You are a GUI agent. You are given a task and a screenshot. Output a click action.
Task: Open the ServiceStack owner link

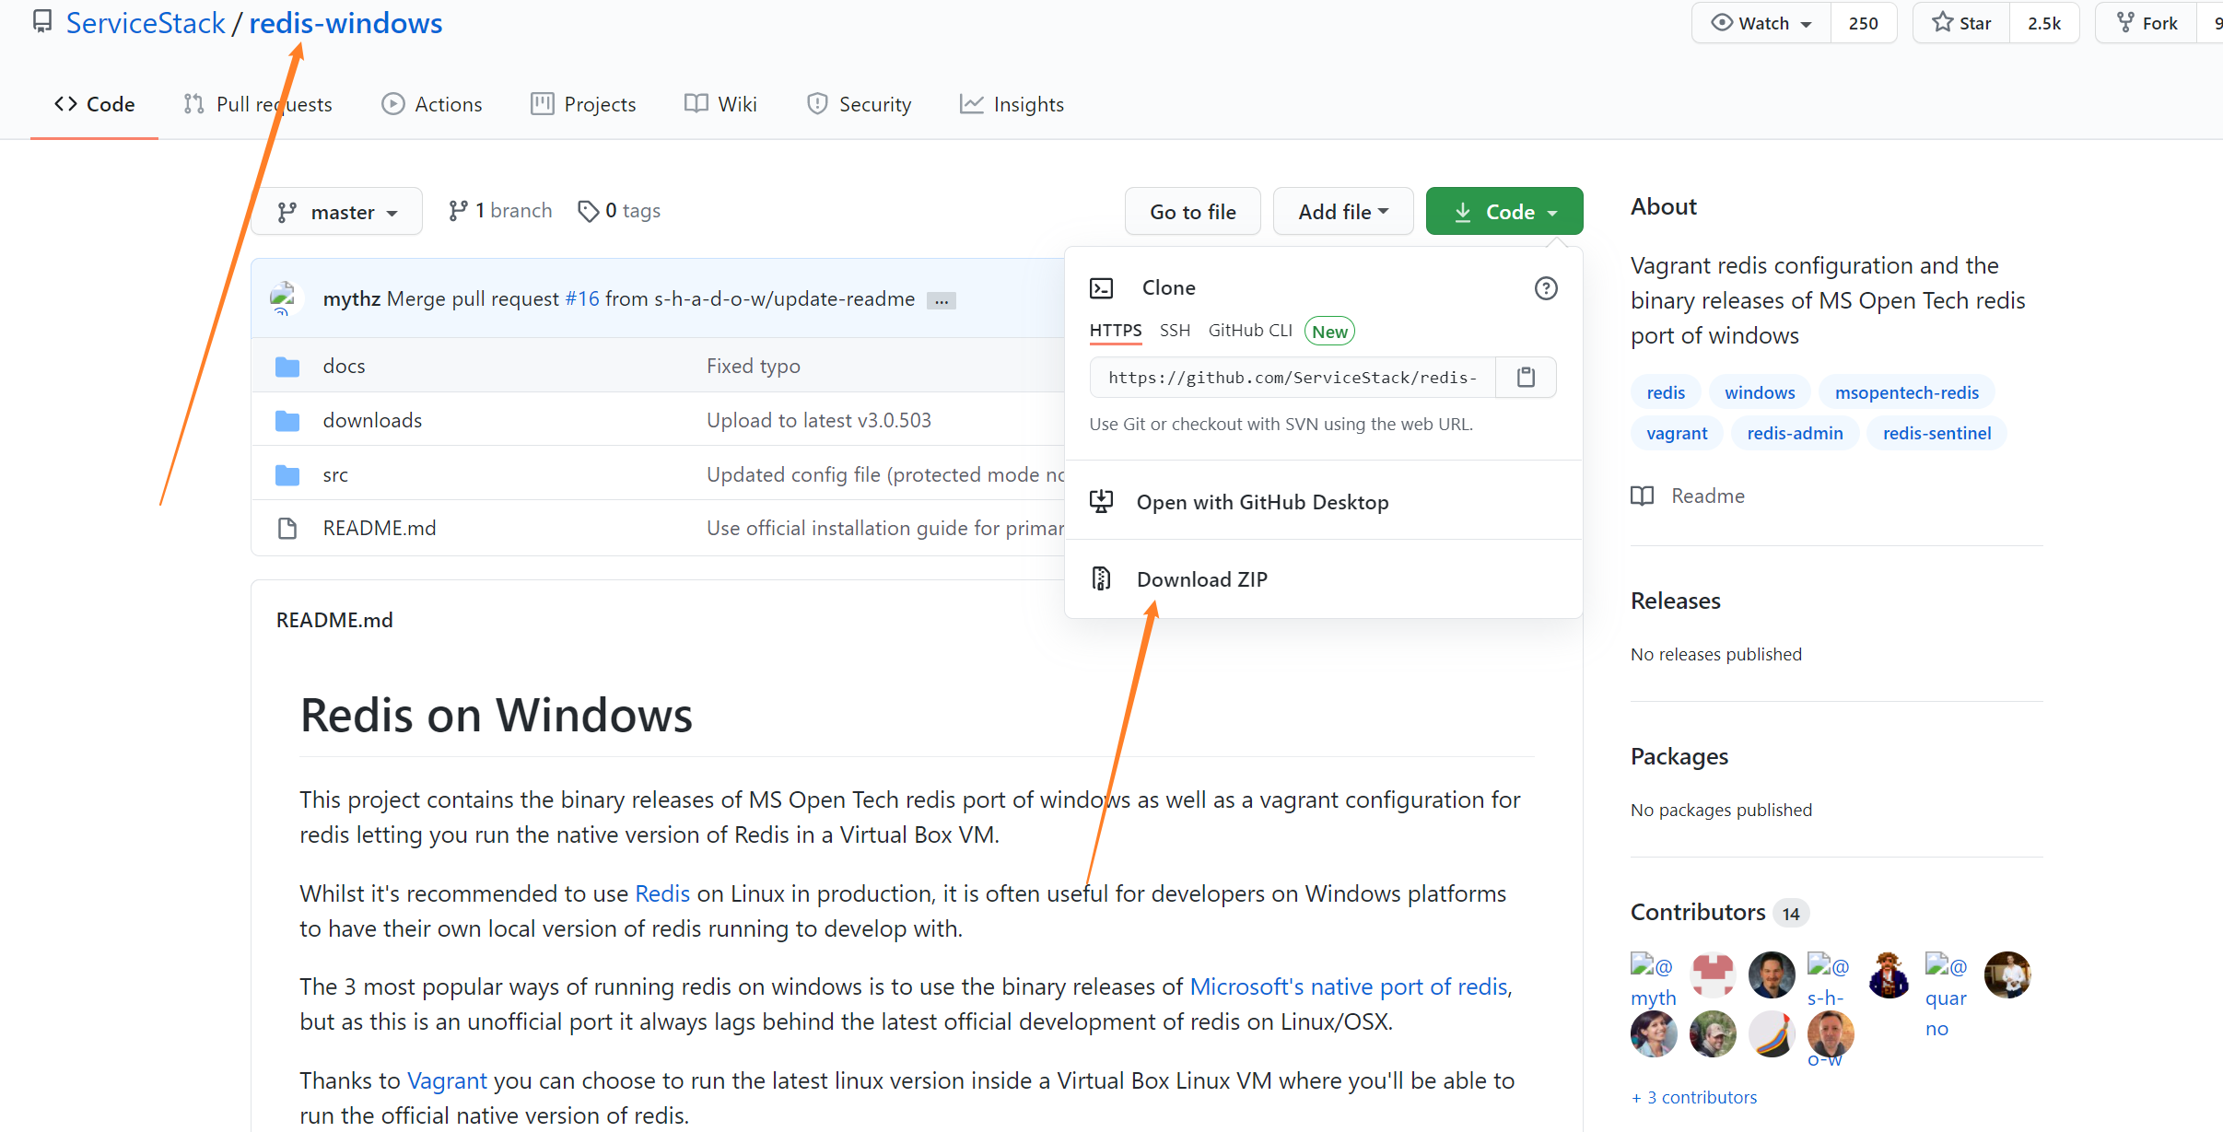click(x=145, y=23)
